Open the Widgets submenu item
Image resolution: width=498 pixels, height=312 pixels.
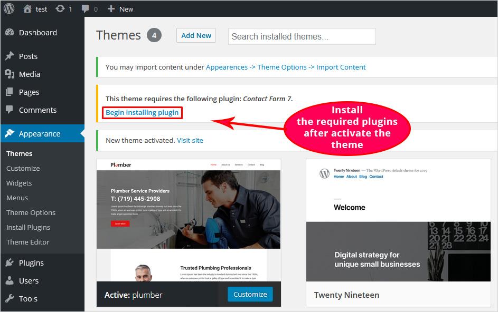click(x=19, y=183)
